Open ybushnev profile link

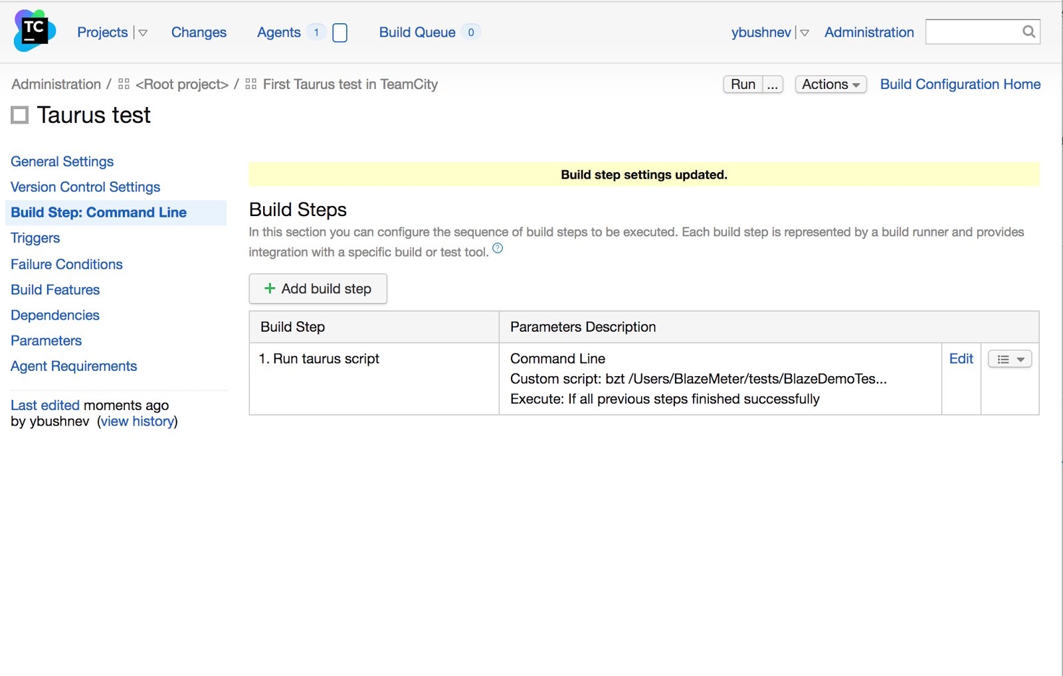tap(761, 32)
